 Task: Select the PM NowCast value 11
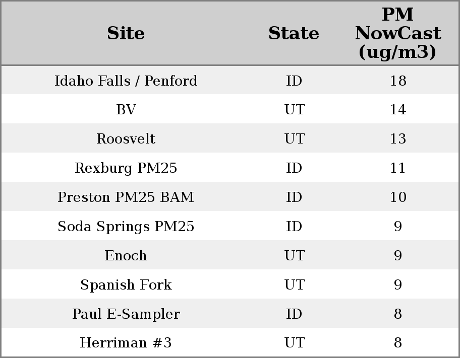pyautogui.click(x=397, y=168)
